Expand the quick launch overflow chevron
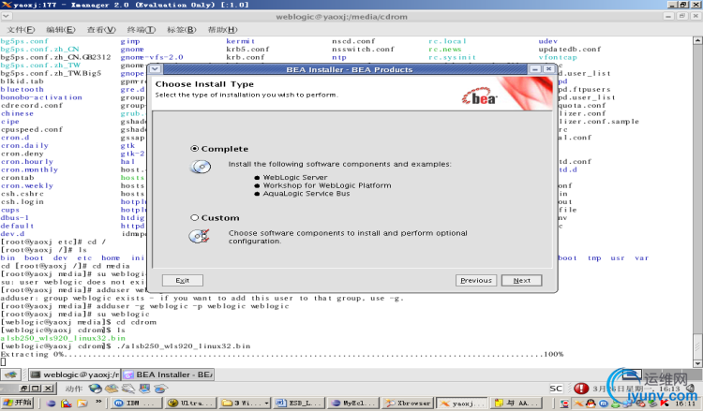Viewport: 703px width, 411px height. (x=98, y=401)
